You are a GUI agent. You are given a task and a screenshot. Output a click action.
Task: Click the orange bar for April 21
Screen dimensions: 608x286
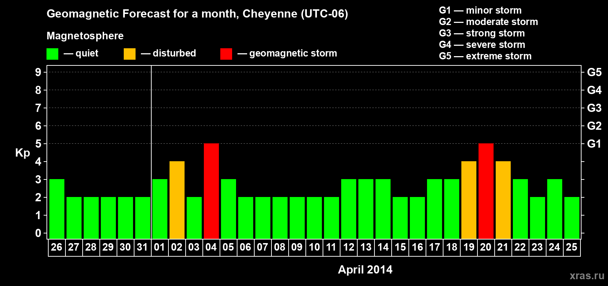click(503, 200)
